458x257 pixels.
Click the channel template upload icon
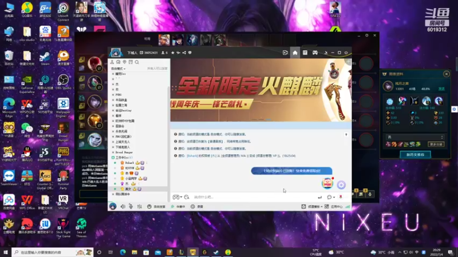pos(304,206)
